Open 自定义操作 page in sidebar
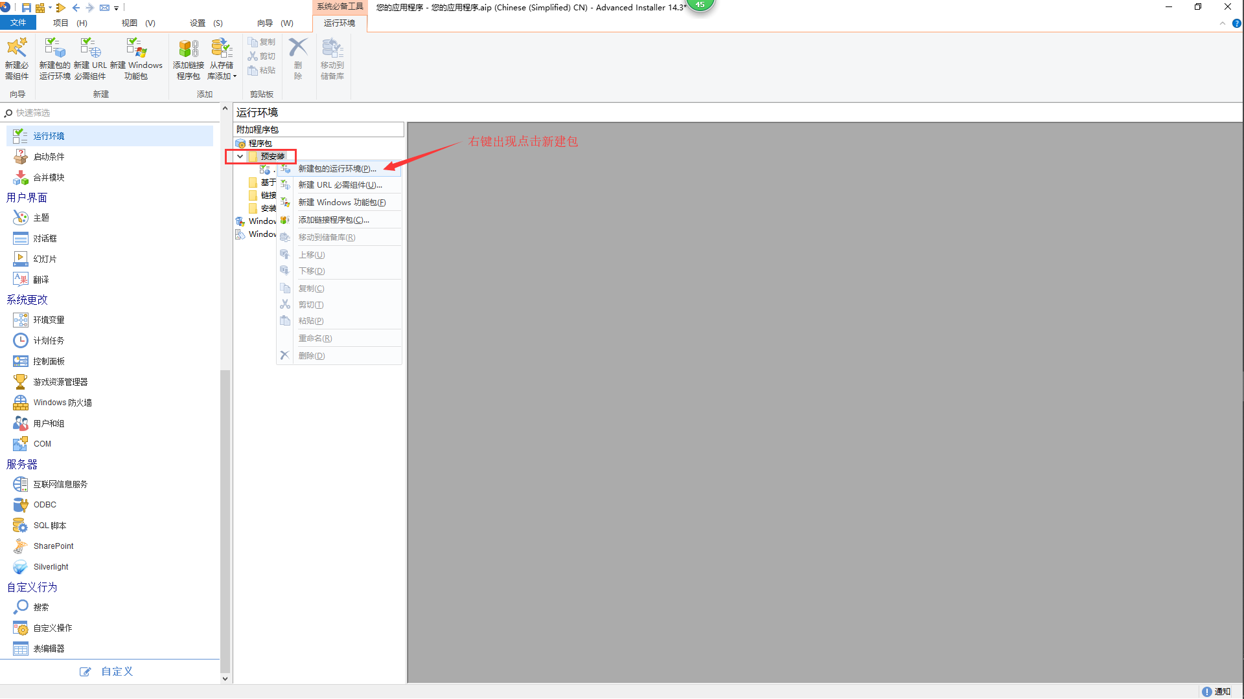Image resolution: width=1244 pixels, height=699 pixels. click(52, 628)
